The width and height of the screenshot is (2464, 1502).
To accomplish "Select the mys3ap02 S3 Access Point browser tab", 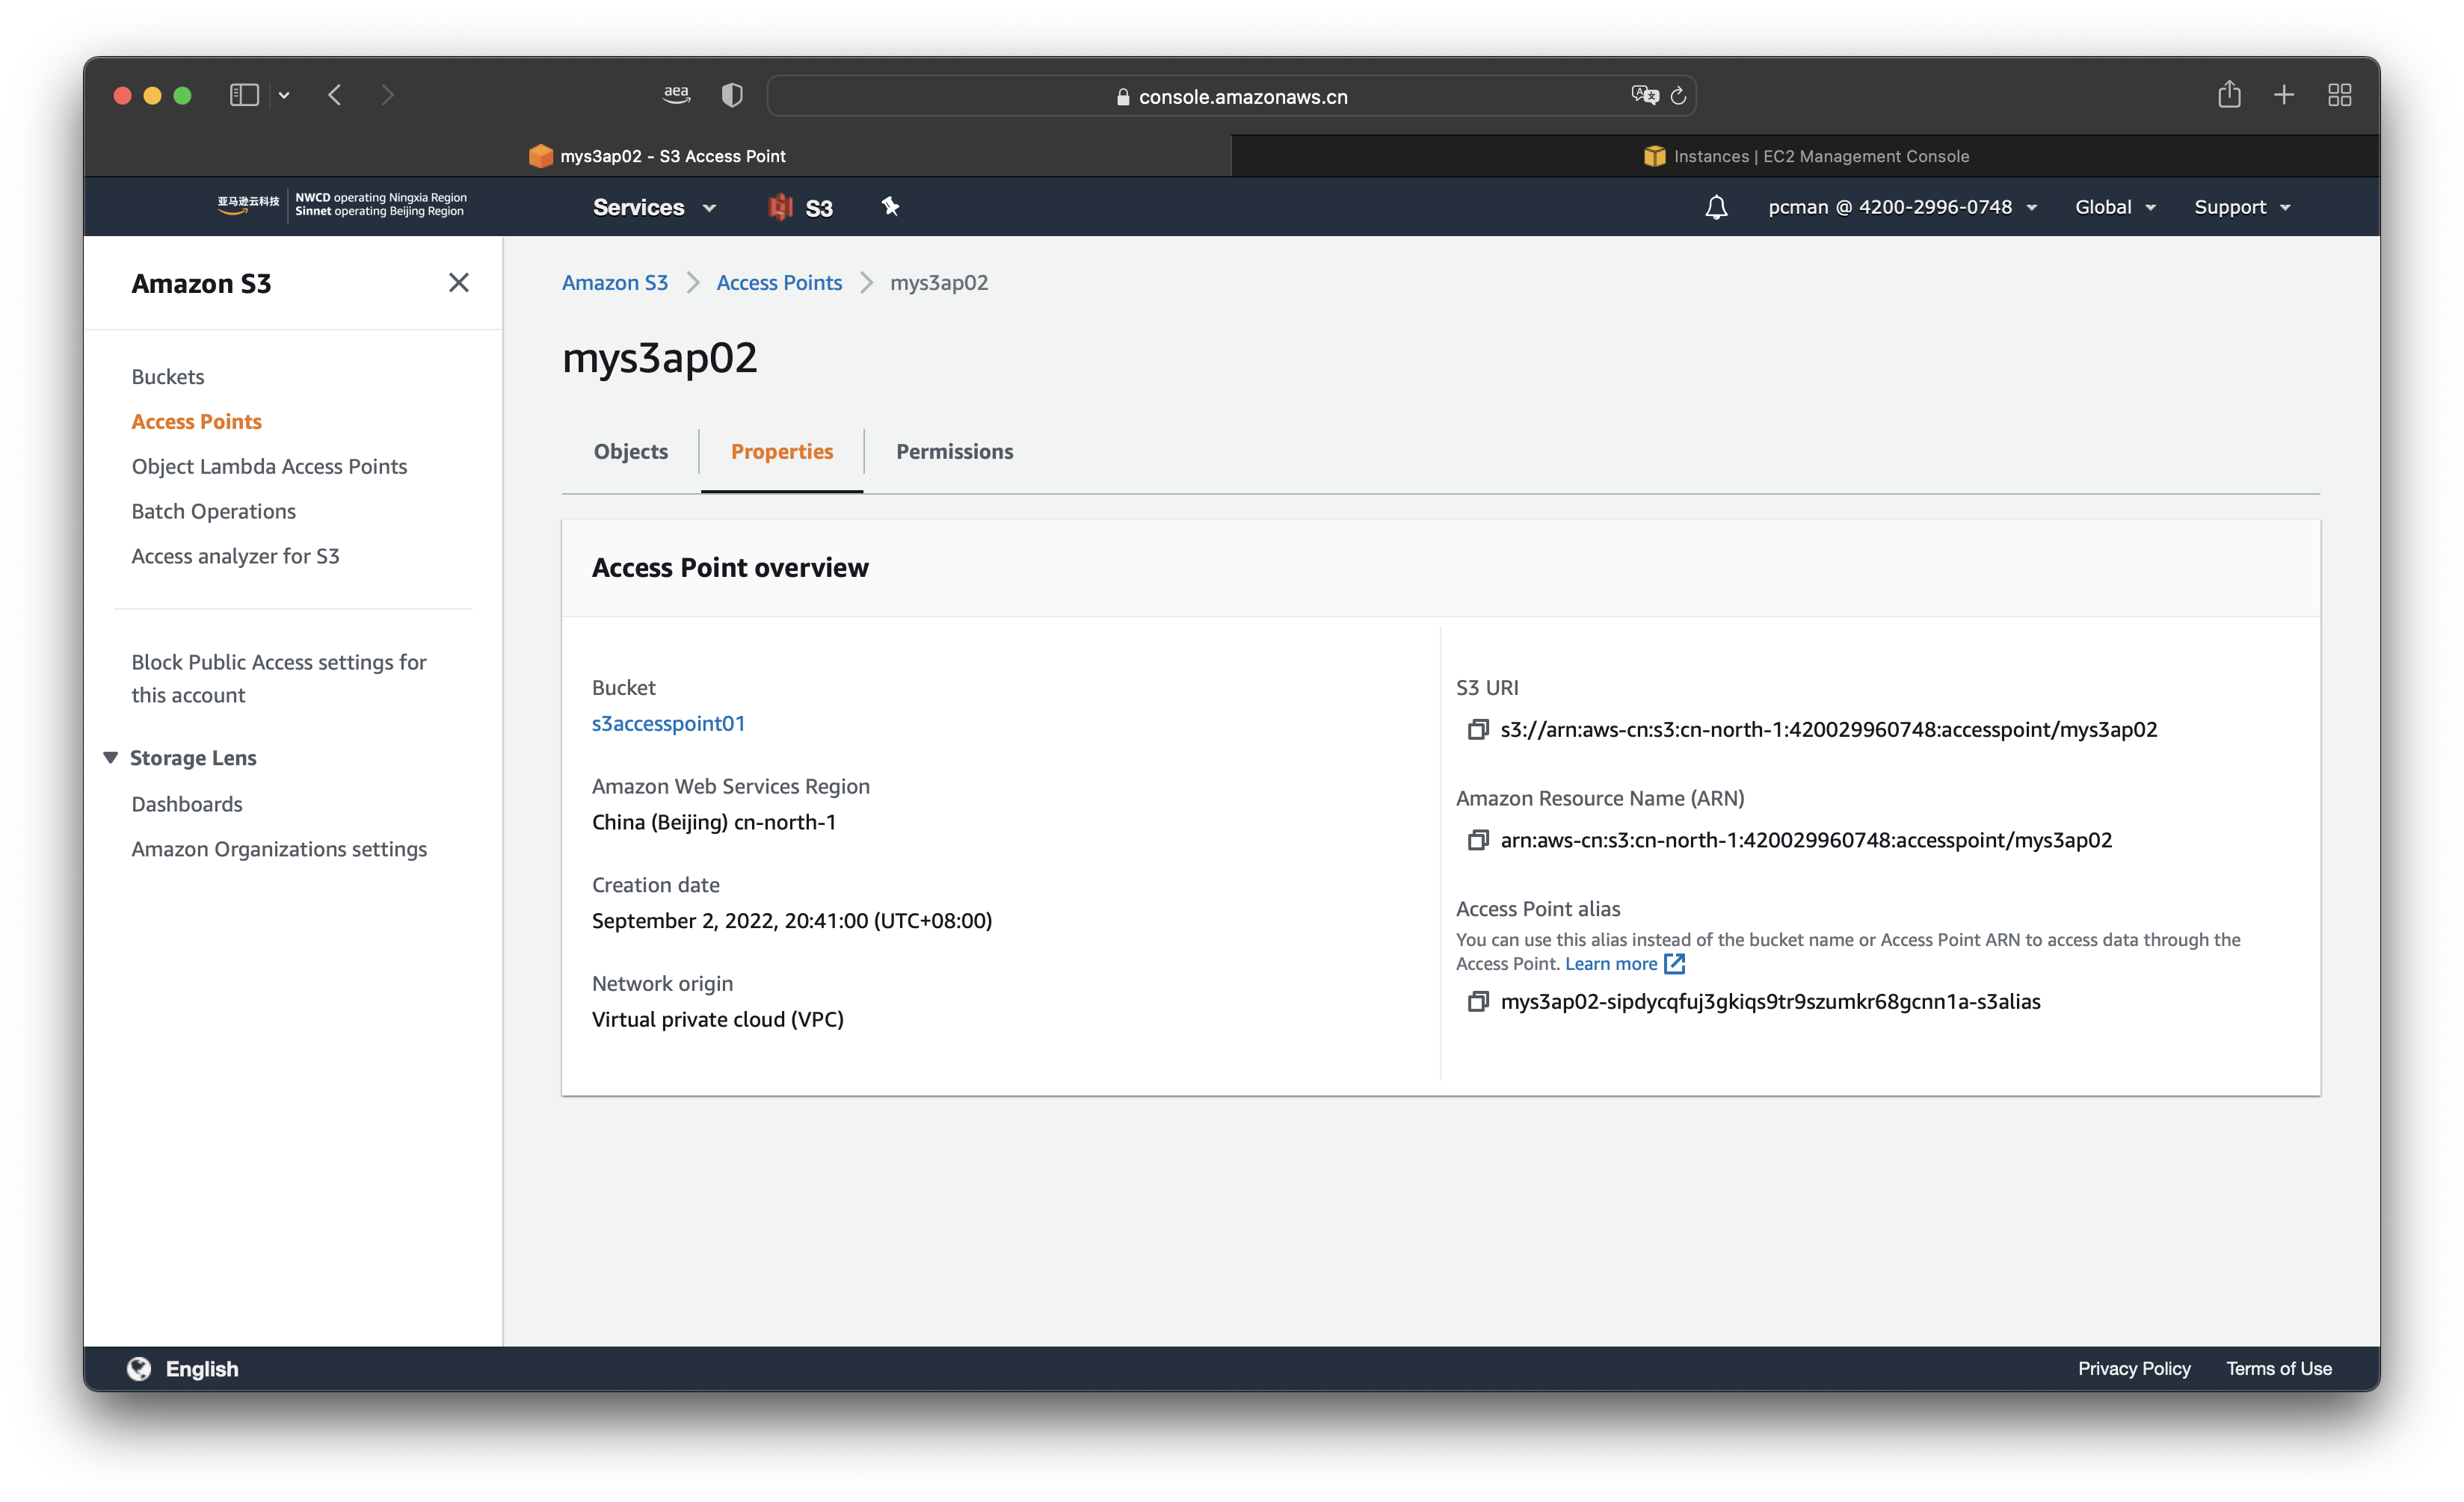I will (x=657, y=156).
